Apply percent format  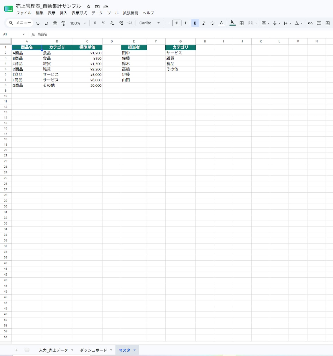tap(103, 23)
